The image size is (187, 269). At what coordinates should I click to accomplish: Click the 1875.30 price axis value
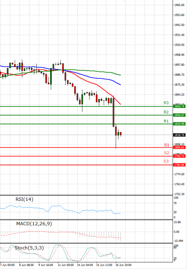179,85
